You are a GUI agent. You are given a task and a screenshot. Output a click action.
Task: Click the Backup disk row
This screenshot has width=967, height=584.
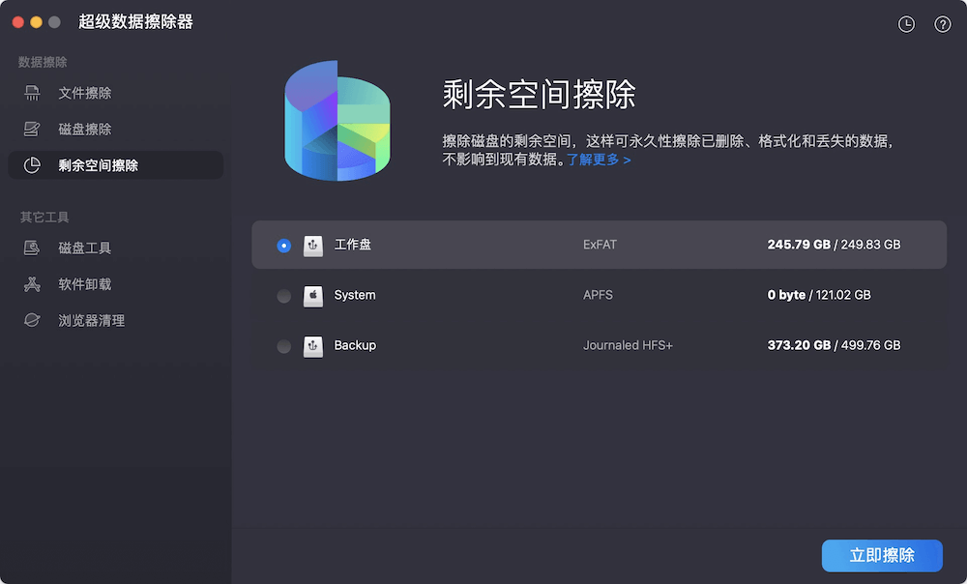pyautogui.click(x=600, y=345)
